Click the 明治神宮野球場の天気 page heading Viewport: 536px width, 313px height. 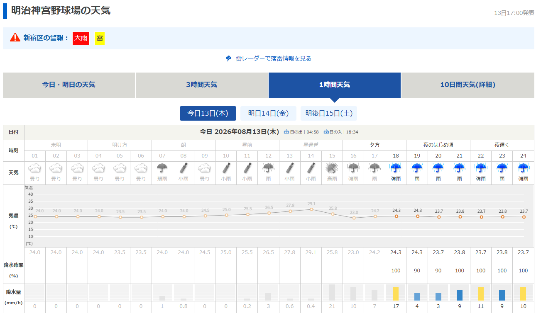point(61,11)
